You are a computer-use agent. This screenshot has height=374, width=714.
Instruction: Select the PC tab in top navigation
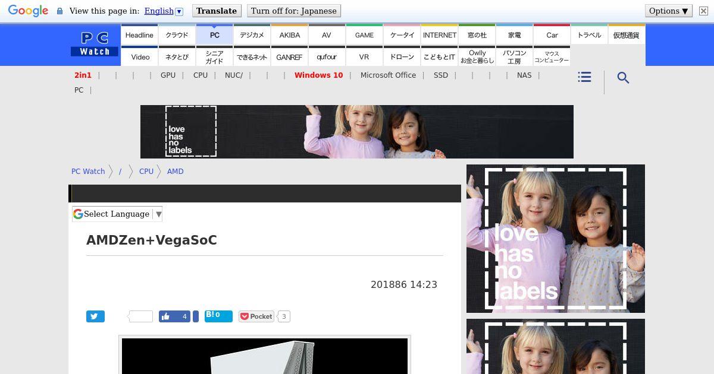(214, 35)
